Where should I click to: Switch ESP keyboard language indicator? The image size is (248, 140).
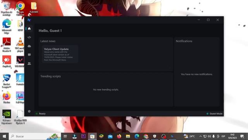223,136
